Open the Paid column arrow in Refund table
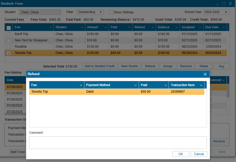The width and height of the screenshot is (236, 162). point(166,85)
